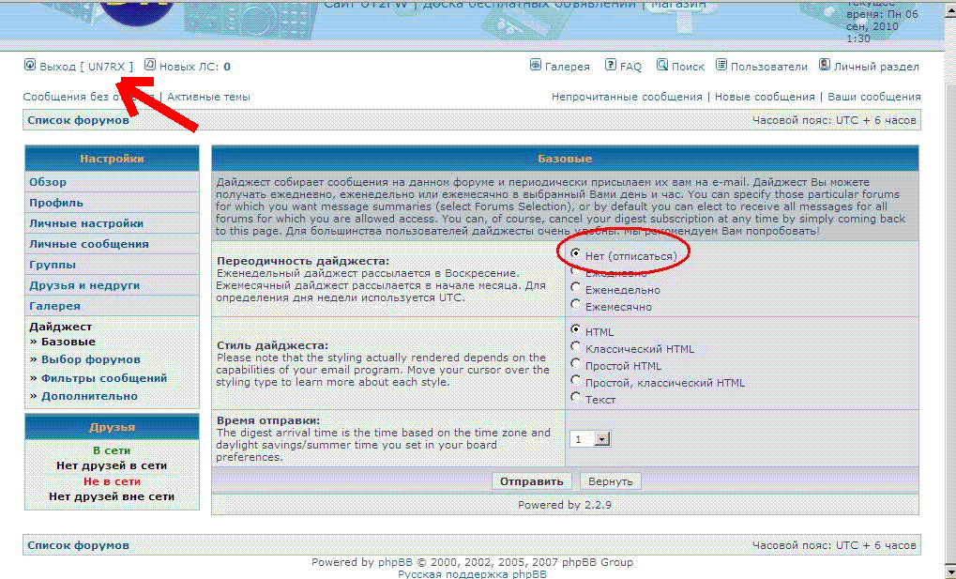This screenshot has height=579, width=956.
Task: Click the Пользователи members icon
Action: (721, 66)
